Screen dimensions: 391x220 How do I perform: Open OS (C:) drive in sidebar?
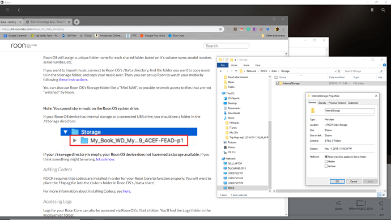point(229,152)
